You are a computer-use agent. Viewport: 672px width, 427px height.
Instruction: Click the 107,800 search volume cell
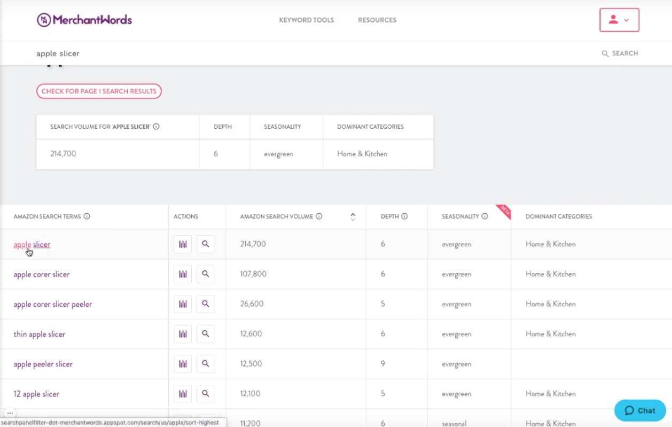click(253, 274)
